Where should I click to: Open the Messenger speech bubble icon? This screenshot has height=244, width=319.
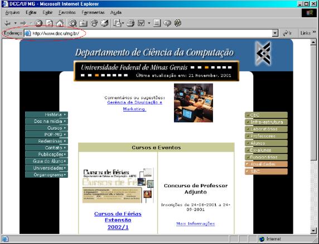coord(167,23)
